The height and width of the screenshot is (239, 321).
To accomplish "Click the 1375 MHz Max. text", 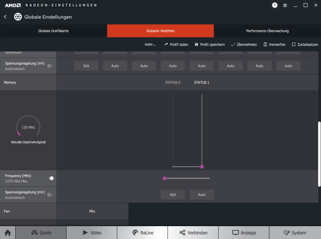I will (x=17, y=181).
